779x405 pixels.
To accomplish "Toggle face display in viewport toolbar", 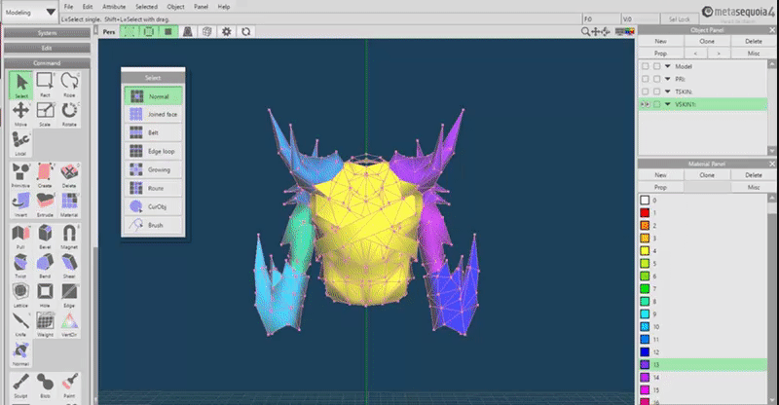I will coord(168,31).
